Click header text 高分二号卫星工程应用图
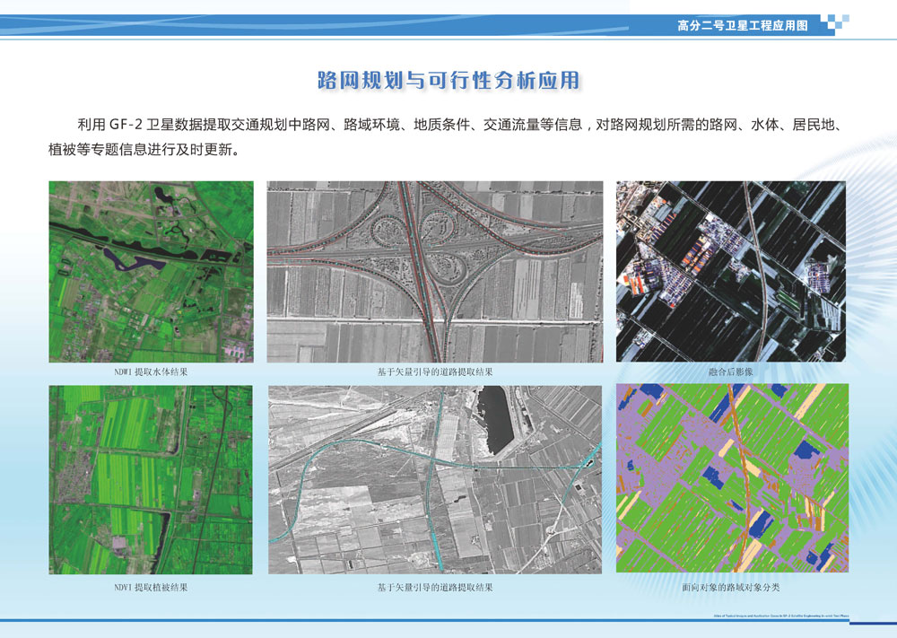897x638 pixels. tap(743, 26)
